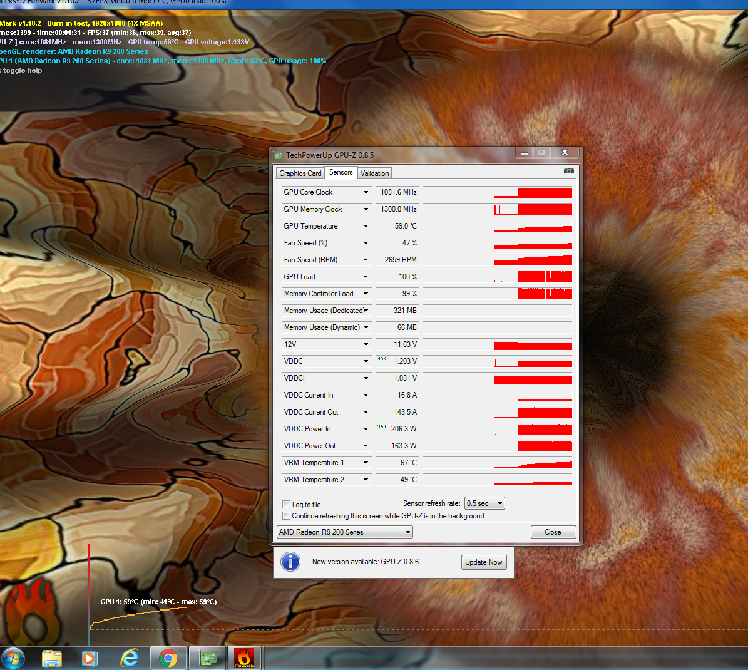Image resolution: width=748 pixels, height=670 pixels.
Task: Open Google Chrome from the taskbar
Action: pos(168,659)
